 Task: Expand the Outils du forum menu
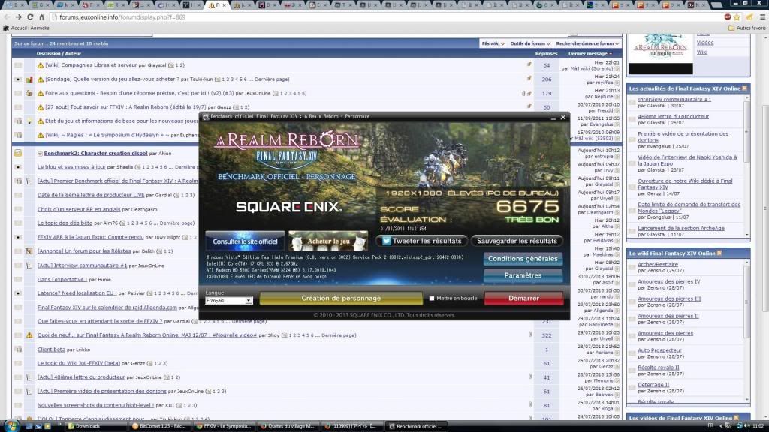pyautogui.click(x=530, y=43)
